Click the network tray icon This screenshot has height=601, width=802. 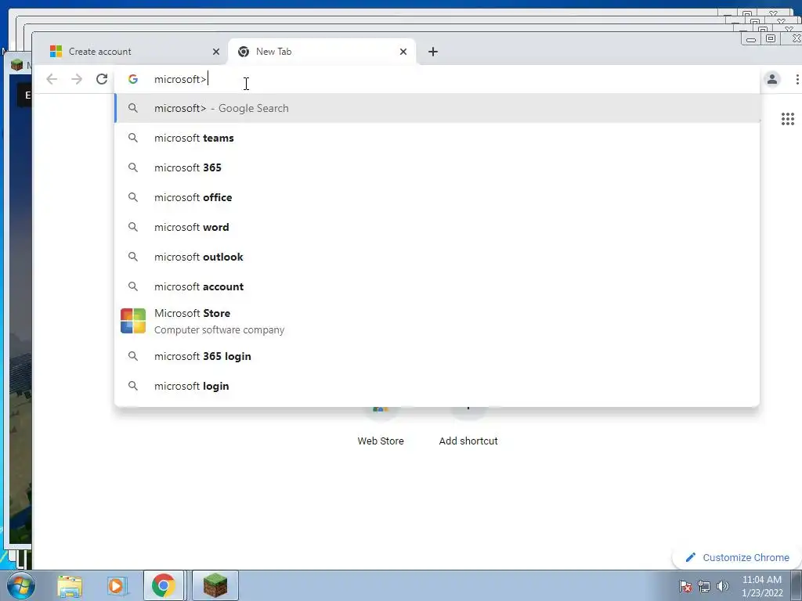point(704,586)
